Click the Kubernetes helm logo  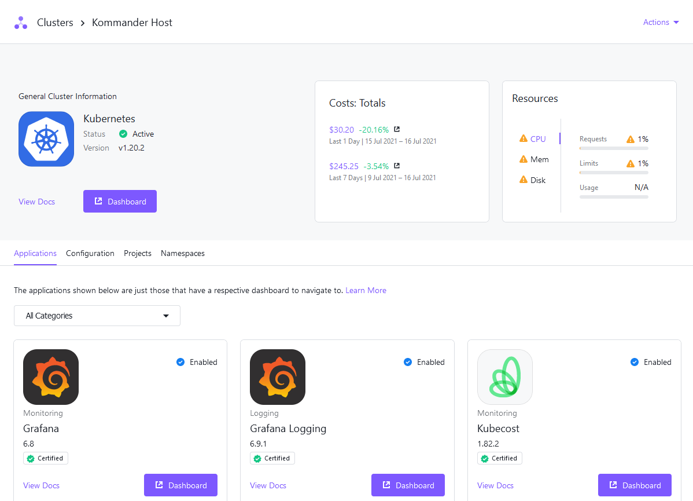tap(46, 139)
